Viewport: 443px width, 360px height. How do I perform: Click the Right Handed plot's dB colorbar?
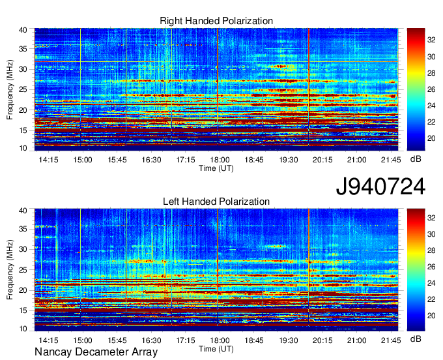coord(416,89)
